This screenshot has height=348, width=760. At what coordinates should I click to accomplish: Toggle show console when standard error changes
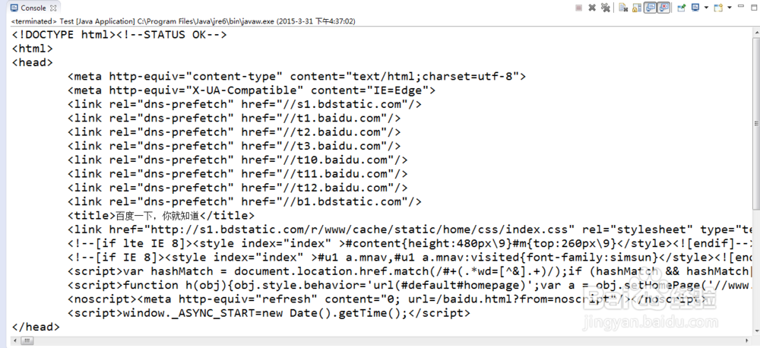pyautogui.click(x=663, y=8)
